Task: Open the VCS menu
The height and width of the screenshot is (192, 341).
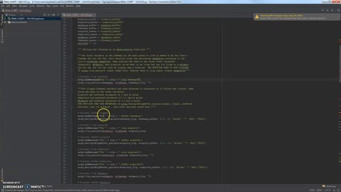Action: [x=62, y=6]
